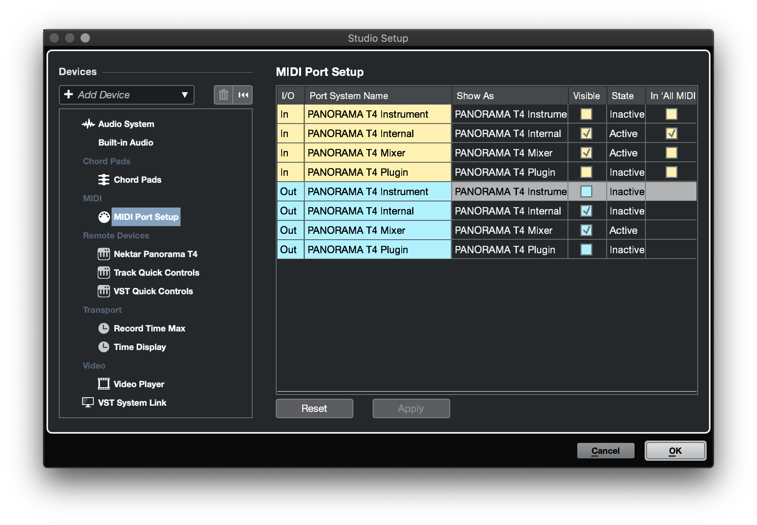Click the Video Player film icon
This screenshot has width=757, height=525.
pos(104,384)
